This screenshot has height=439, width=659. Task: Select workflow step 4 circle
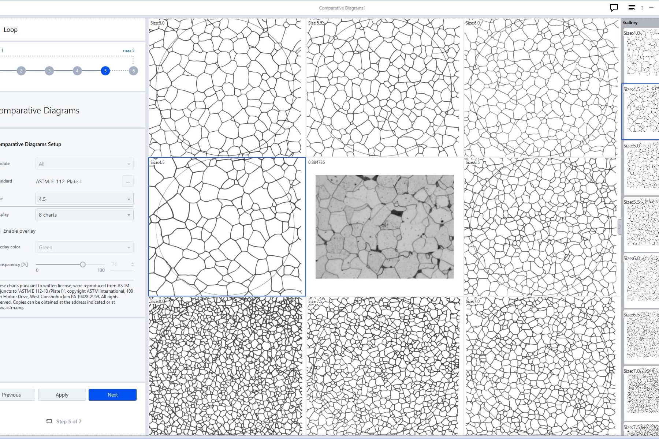(x=77, y=71)
